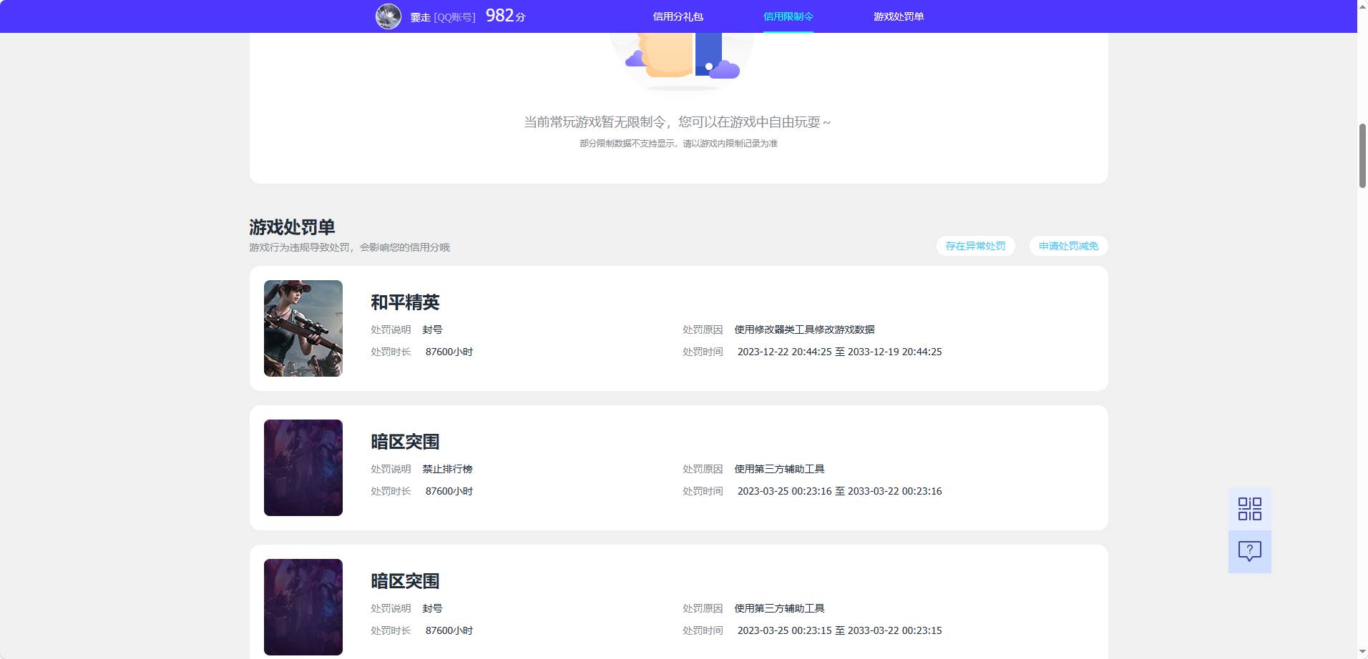Go to 游戏处罚单 tab
Screen dimensions: 1368x659
coord(898,16)
